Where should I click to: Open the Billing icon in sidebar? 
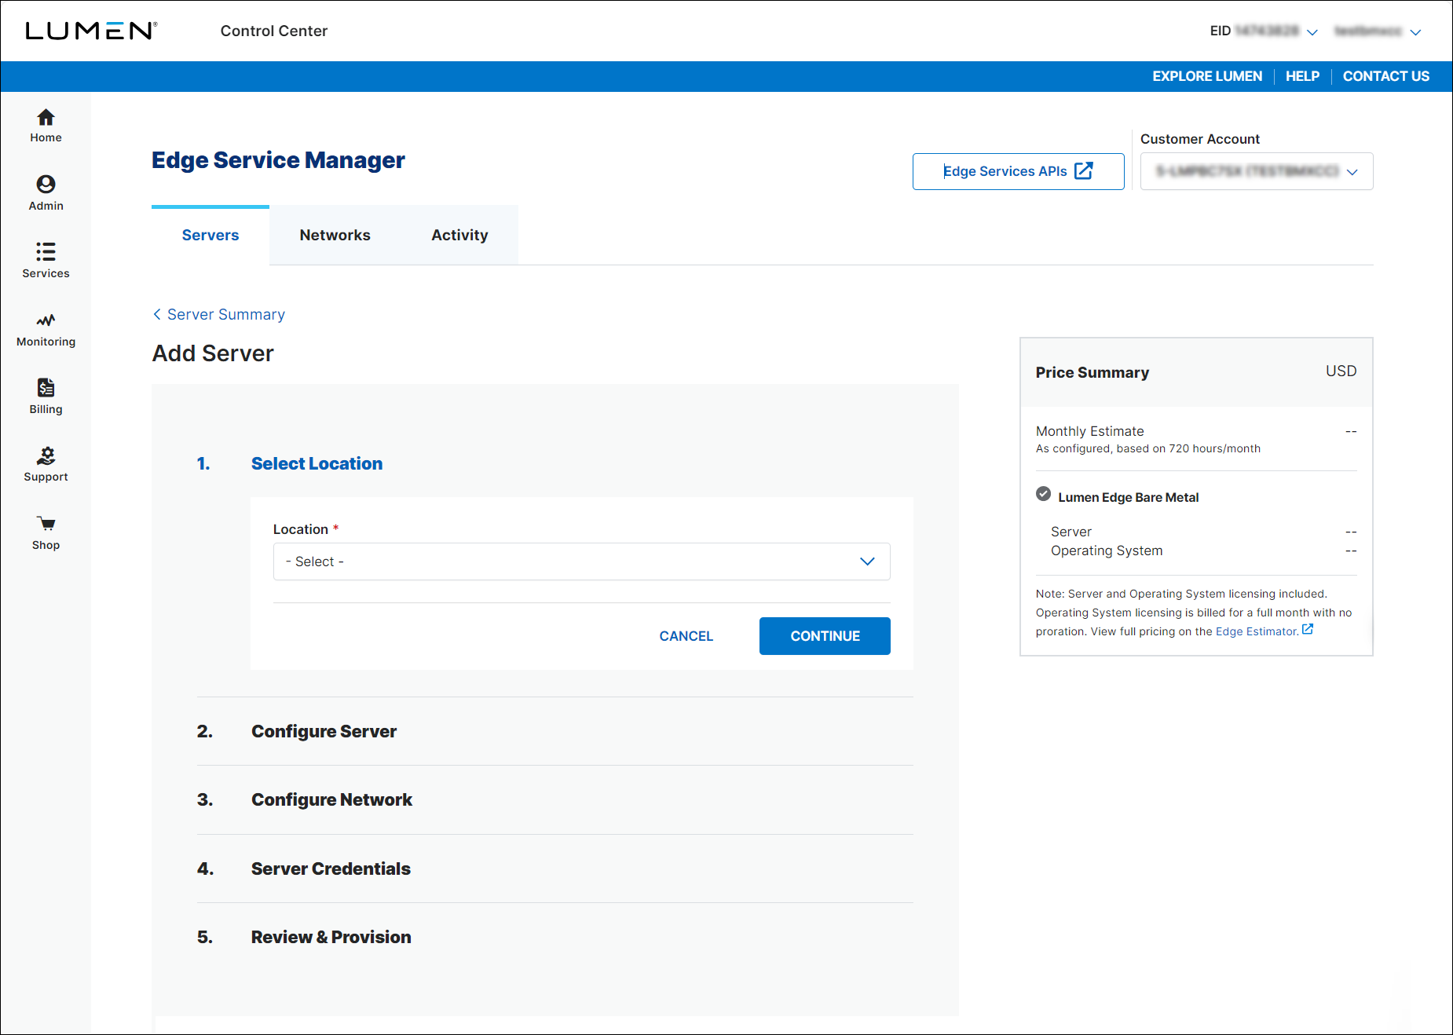[x=46, y=387]
